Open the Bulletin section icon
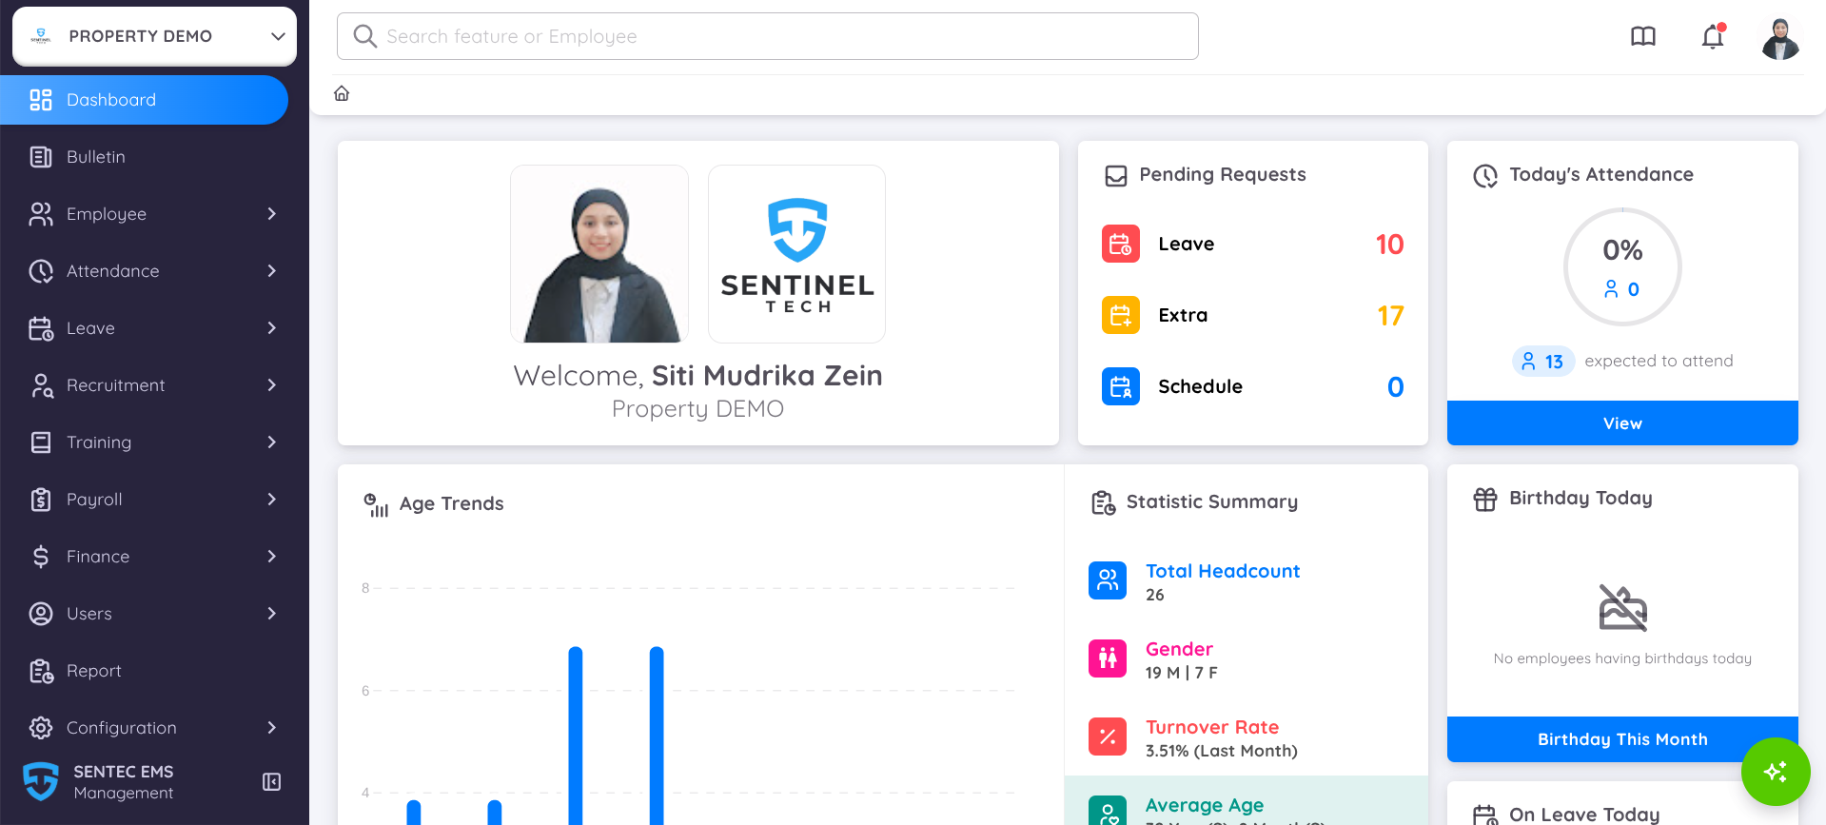 click(40, 156)
